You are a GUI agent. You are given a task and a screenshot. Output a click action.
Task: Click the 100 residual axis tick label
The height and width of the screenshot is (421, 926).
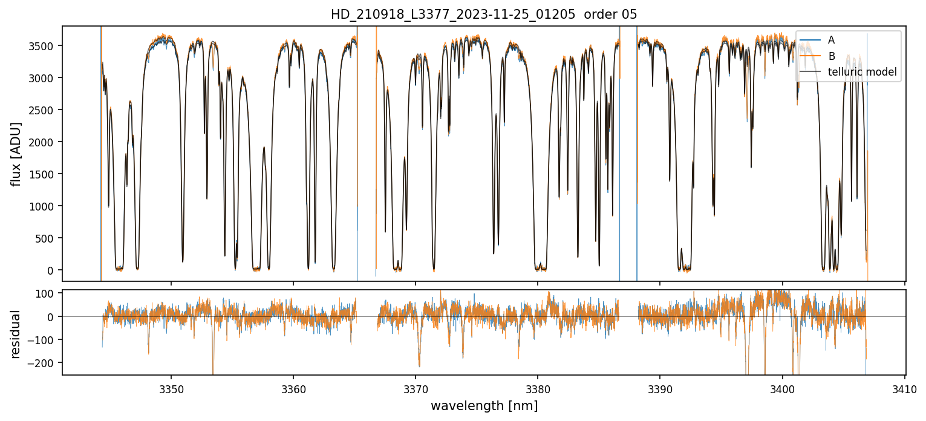click(x=46, y=293)
